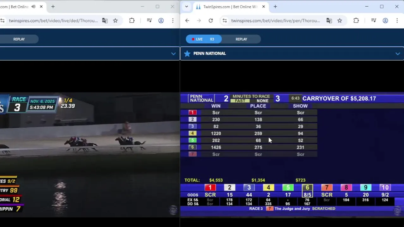
Task: Click the purple number 10 saddle cloth
Action: click(x=385, y=188)
